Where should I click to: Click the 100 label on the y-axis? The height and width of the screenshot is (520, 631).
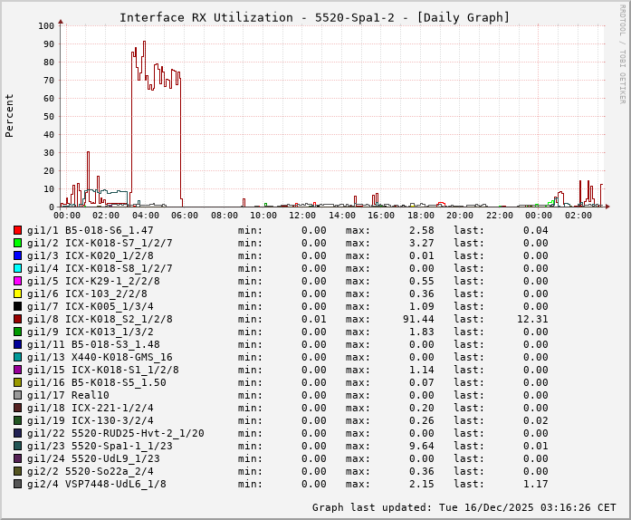46,25
